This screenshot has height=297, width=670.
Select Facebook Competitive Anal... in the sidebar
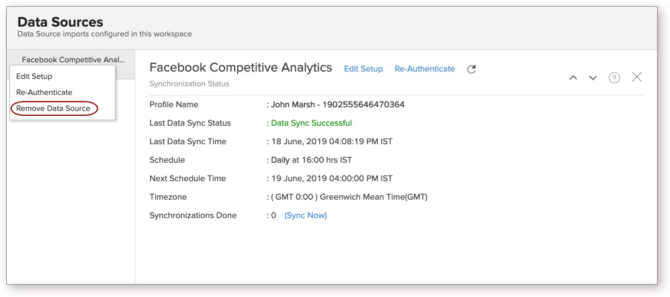(73, 60)
